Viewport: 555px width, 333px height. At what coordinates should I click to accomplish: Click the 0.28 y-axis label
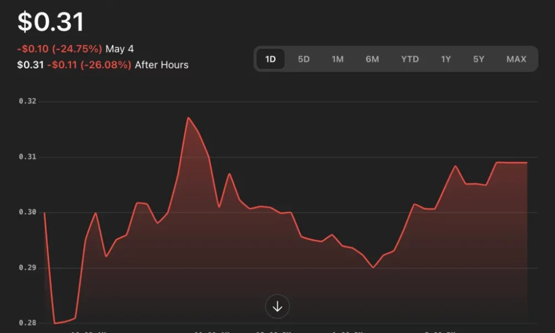pyautogui.click(x=28, y=323)
